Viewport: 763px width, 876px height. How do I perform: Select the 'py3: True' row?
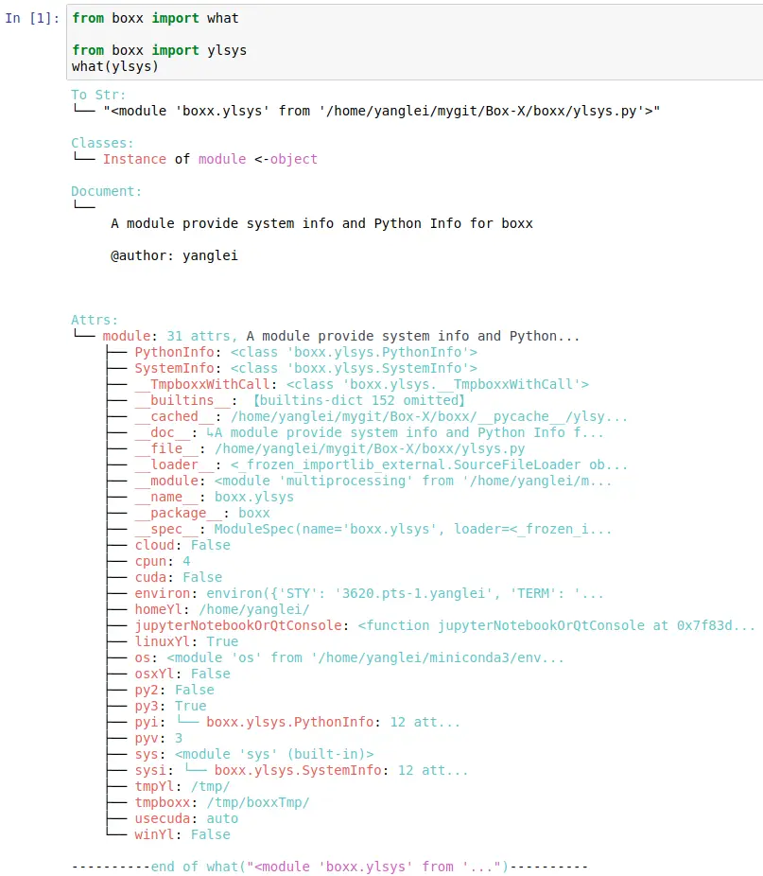tap(170, 706)
